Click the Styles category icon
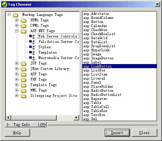This screenshot has height=141, width=162. tap(32, 47)
